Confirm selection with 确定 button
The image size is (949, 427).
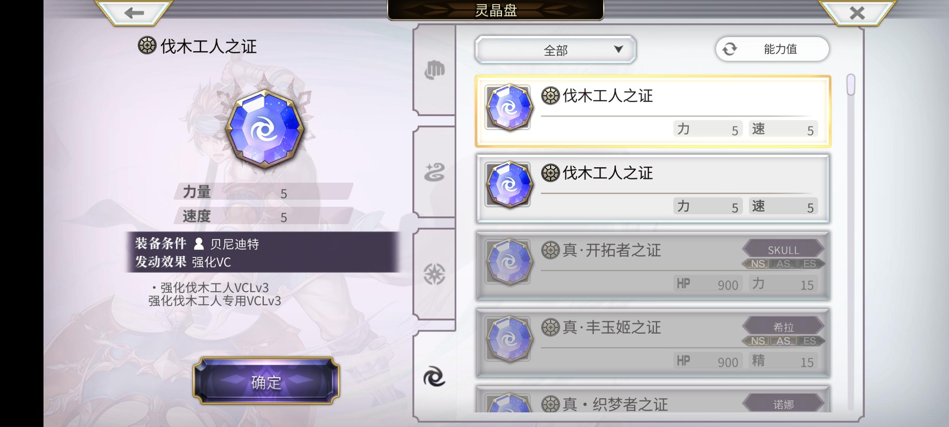click(x=266, y=381)
